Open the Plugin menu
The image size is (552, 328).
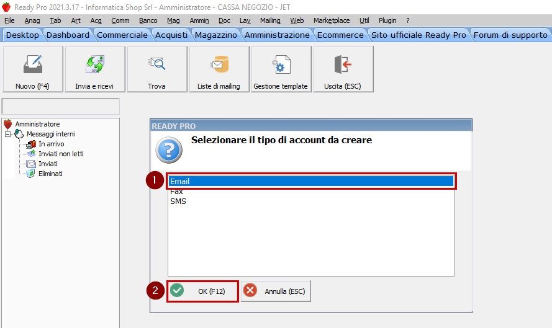(387, 20)
